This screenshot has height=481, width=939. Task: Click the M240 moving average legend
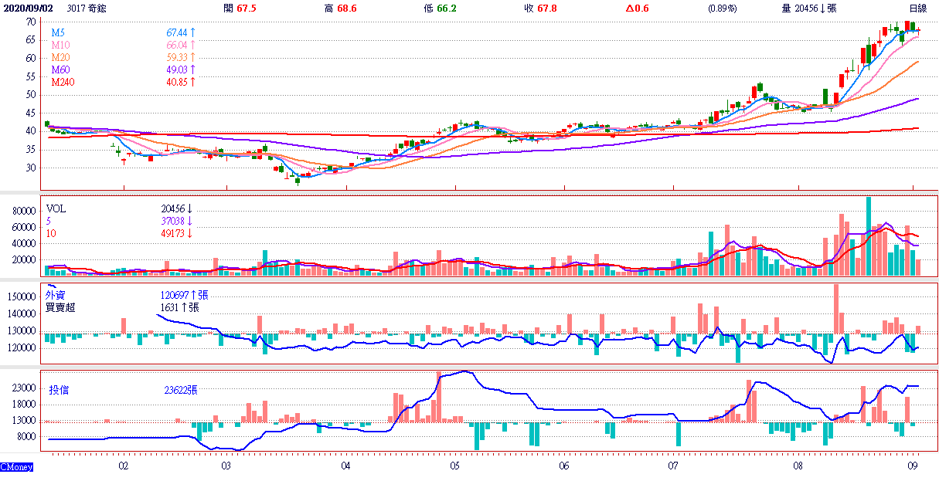(63, 82)
